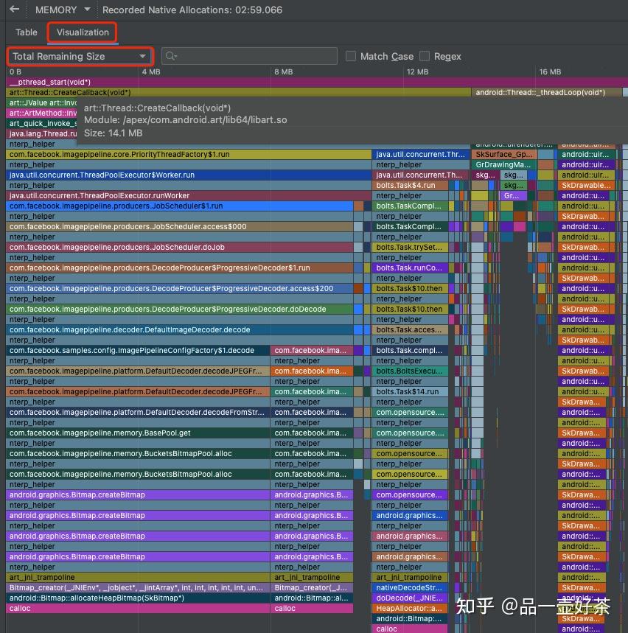Click JobScheduler$1.run flame bar
This screenshot has width=628, height=633.
point(179,206)
